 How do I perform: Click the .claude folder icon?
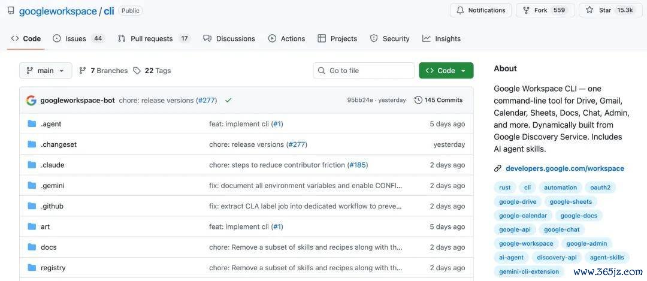point(32,165)
